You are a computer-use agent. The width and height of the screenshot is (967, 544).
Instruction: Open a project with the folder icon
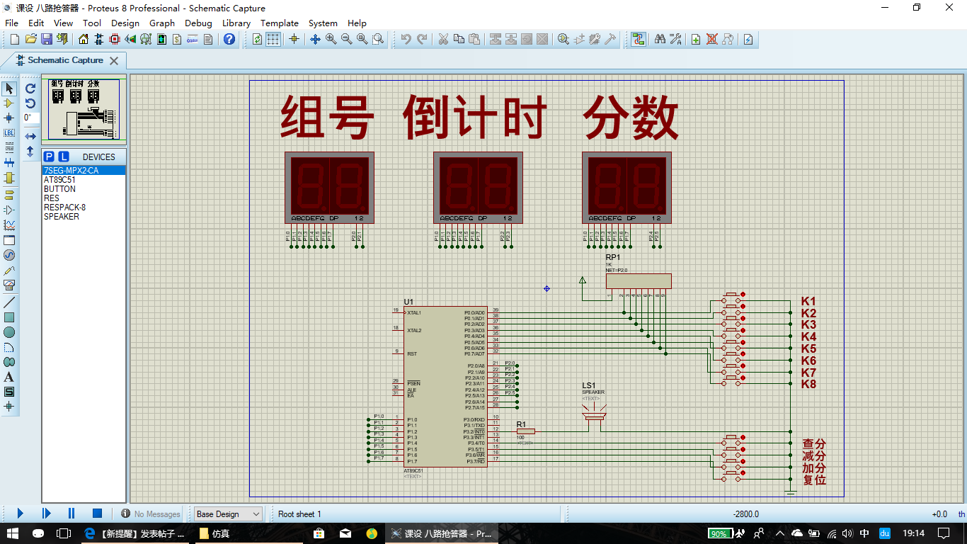[30, 39]
